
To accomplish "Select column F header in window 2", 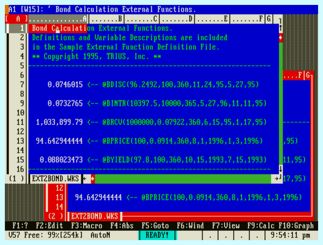I will (x=293, y=75).
